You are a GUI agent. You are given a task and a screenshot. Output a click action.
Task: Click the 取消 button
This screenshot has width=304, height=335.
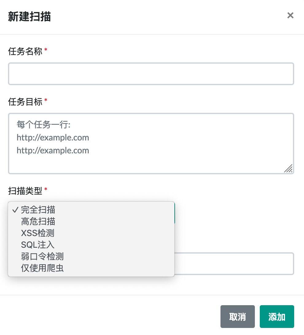(x=238, y=317)
